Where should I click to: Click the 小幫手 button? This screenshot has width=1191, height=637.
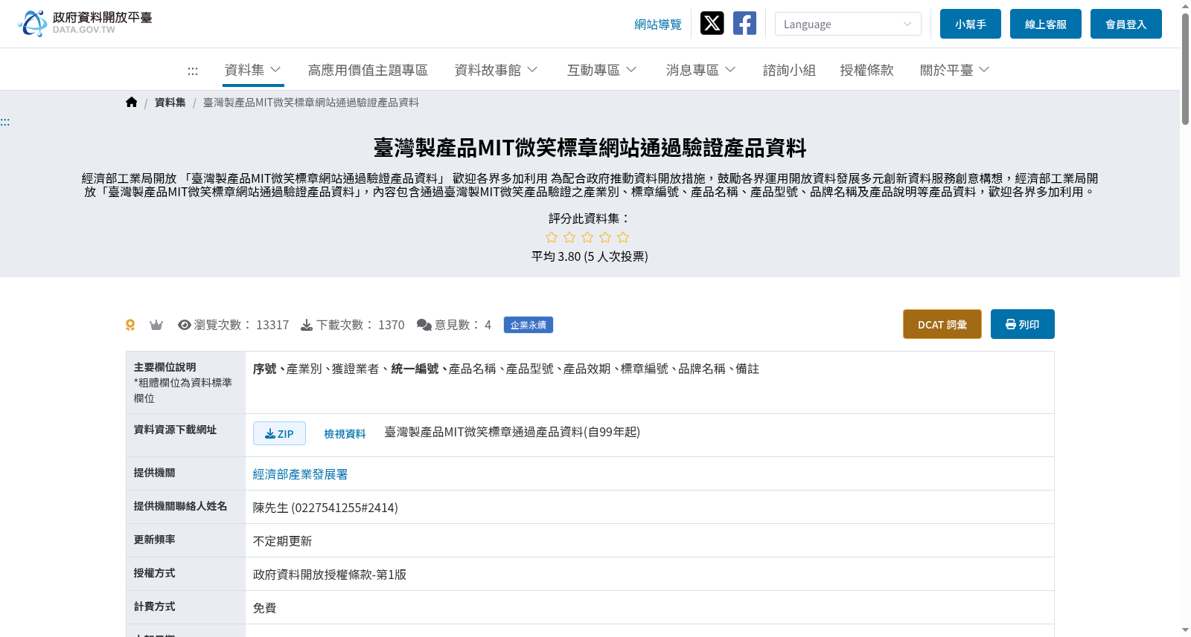[970, 24]
